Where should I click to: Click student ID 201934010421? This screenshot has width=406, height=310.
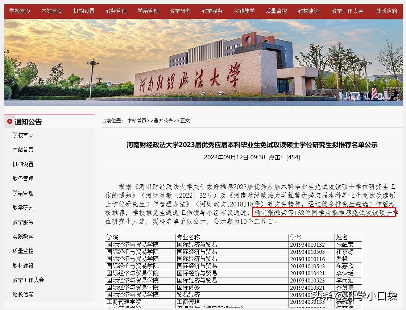tap(307, 273)
